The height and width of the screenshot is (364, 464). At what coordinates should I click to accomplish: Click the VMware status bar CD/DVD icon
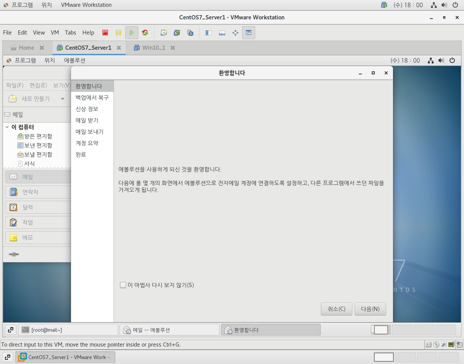tap(436, 345)
